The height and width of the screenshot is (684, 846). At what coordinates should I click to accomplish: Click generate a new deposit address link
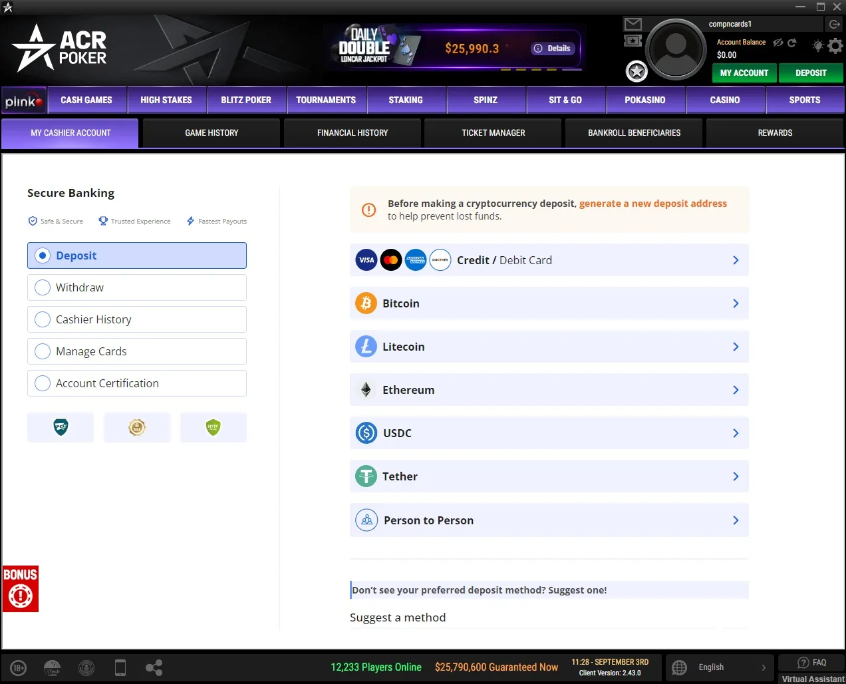click(653, 204)
